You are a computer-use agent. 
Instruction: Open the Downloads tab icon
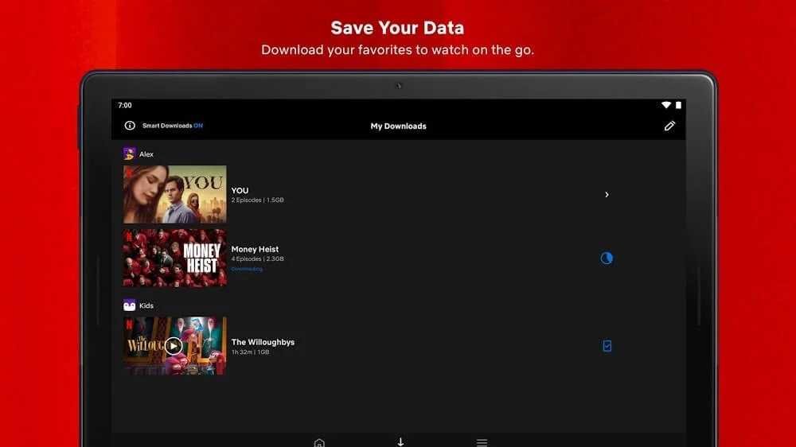click(400, 442)
